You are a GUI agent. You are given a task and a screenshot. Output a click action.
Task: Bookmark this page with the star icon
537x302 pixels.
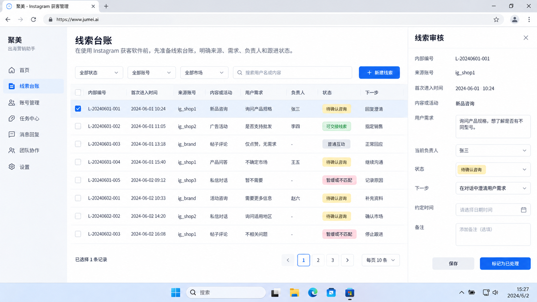pos(496,20)
